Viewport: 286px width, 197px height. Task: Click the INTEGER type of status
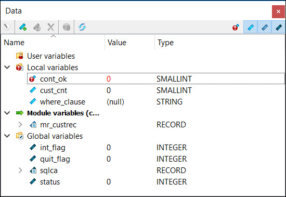coord(172,182)
